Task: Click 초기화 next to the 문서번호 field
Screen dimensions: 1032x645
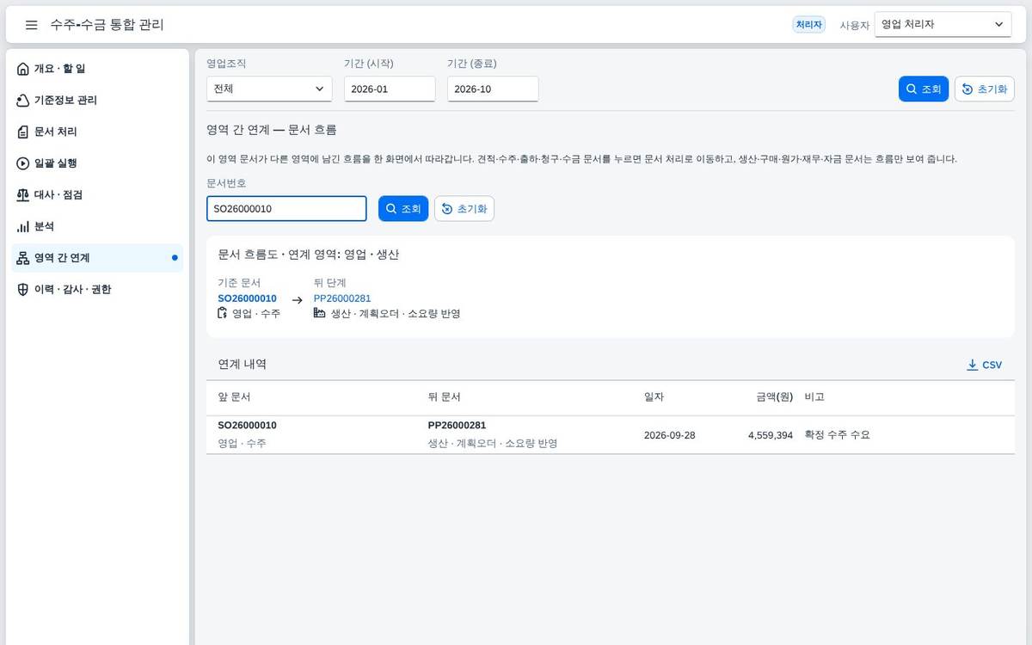Action: pos(464,209)
